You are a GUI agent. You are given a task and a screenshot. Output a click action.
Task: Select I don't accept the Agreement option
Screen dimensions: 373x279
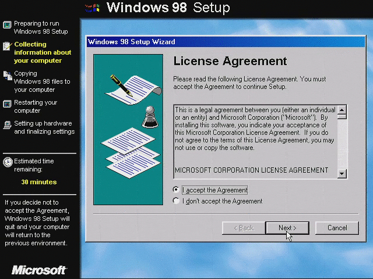pyautogui.click(x=176, y=201)
